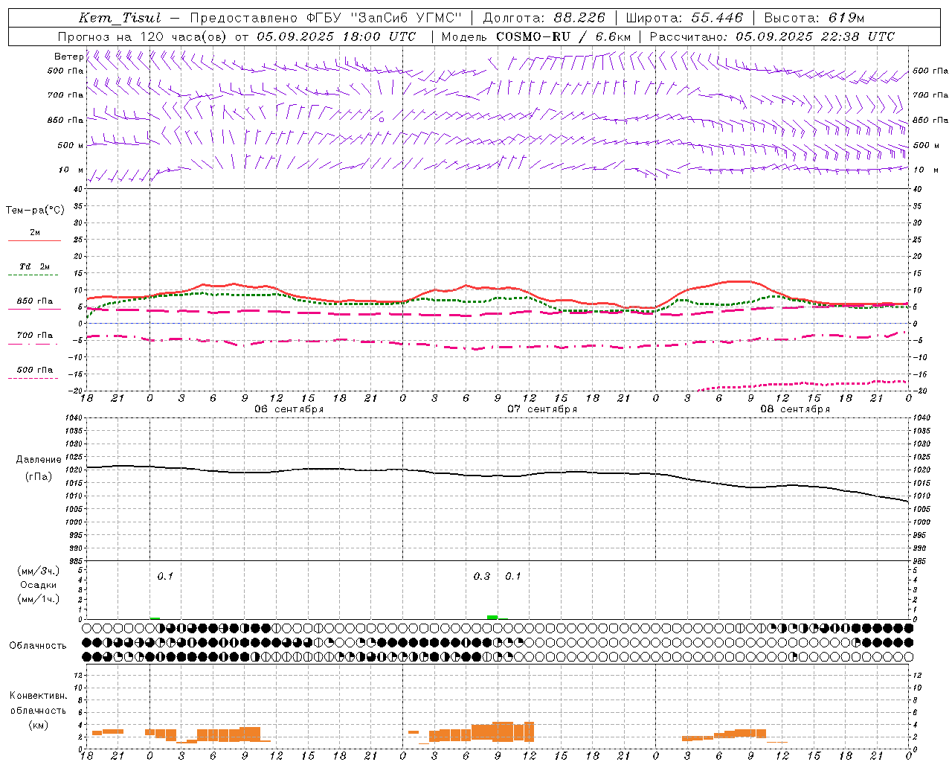The image size is (952, 762).
Task: Click the Осадки precipitation label
Action: coord(38,585)
